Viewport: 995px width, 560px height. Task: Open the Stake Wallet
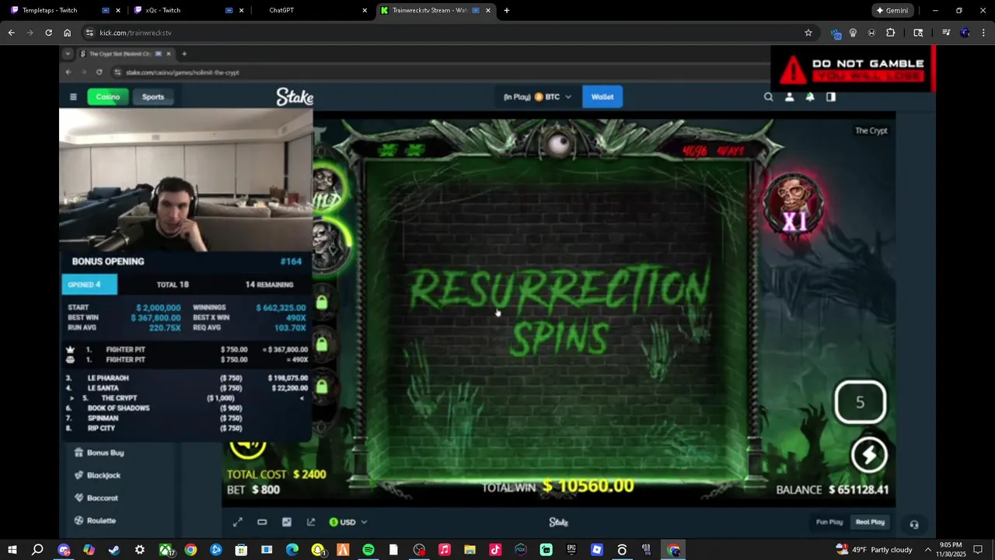(x=602, y=97)
